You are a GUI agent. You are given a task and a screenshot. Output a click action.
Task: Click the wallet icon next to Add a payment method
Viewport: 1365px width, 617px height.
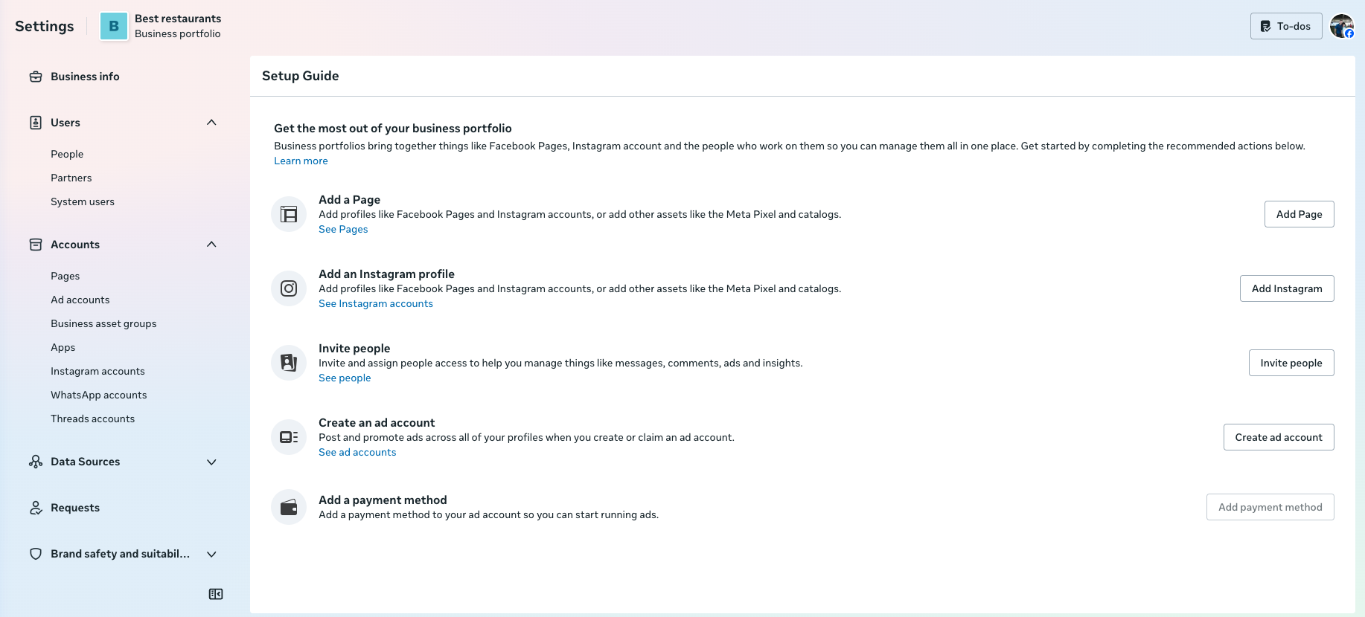pyautogui.click(x=288, y=507)
